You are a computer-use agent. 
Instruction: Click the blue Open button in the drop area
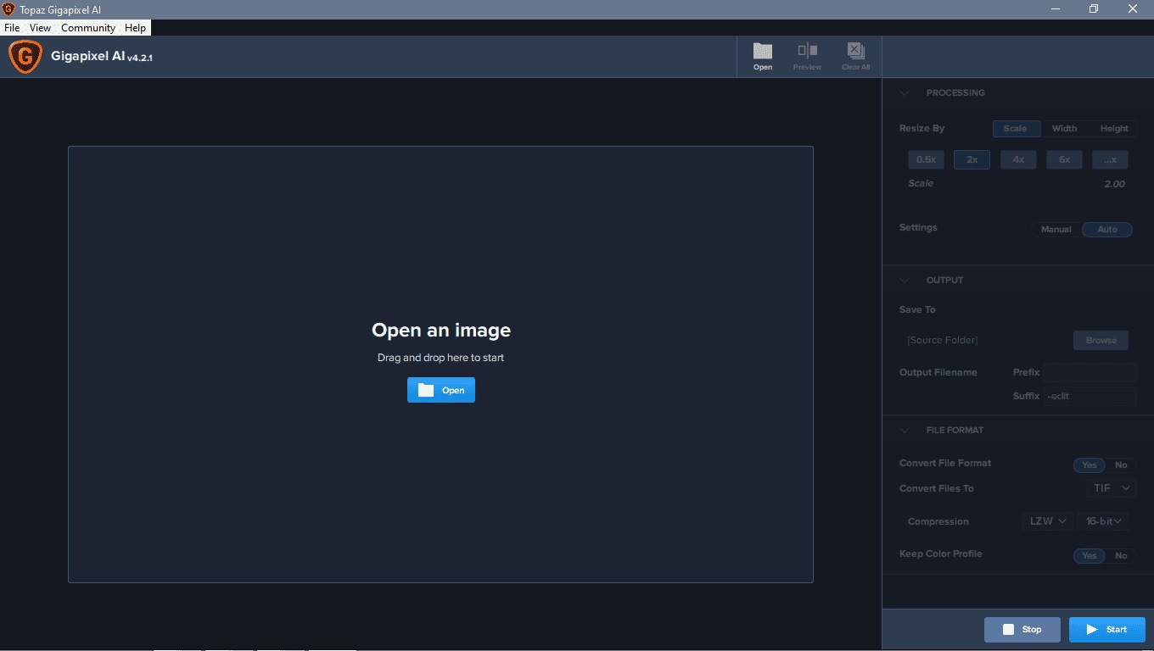441,390
